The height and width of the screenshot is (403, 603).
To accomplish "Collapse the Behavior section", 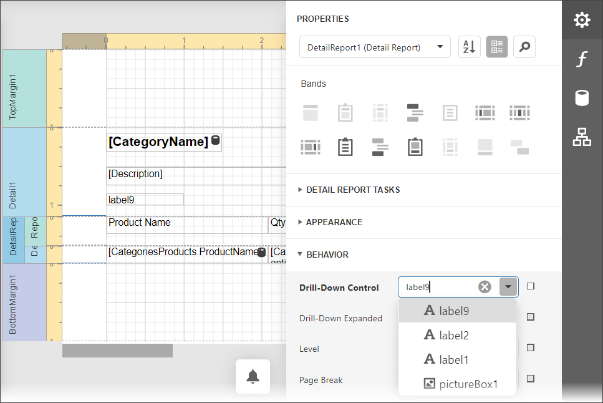I will 327,255.
